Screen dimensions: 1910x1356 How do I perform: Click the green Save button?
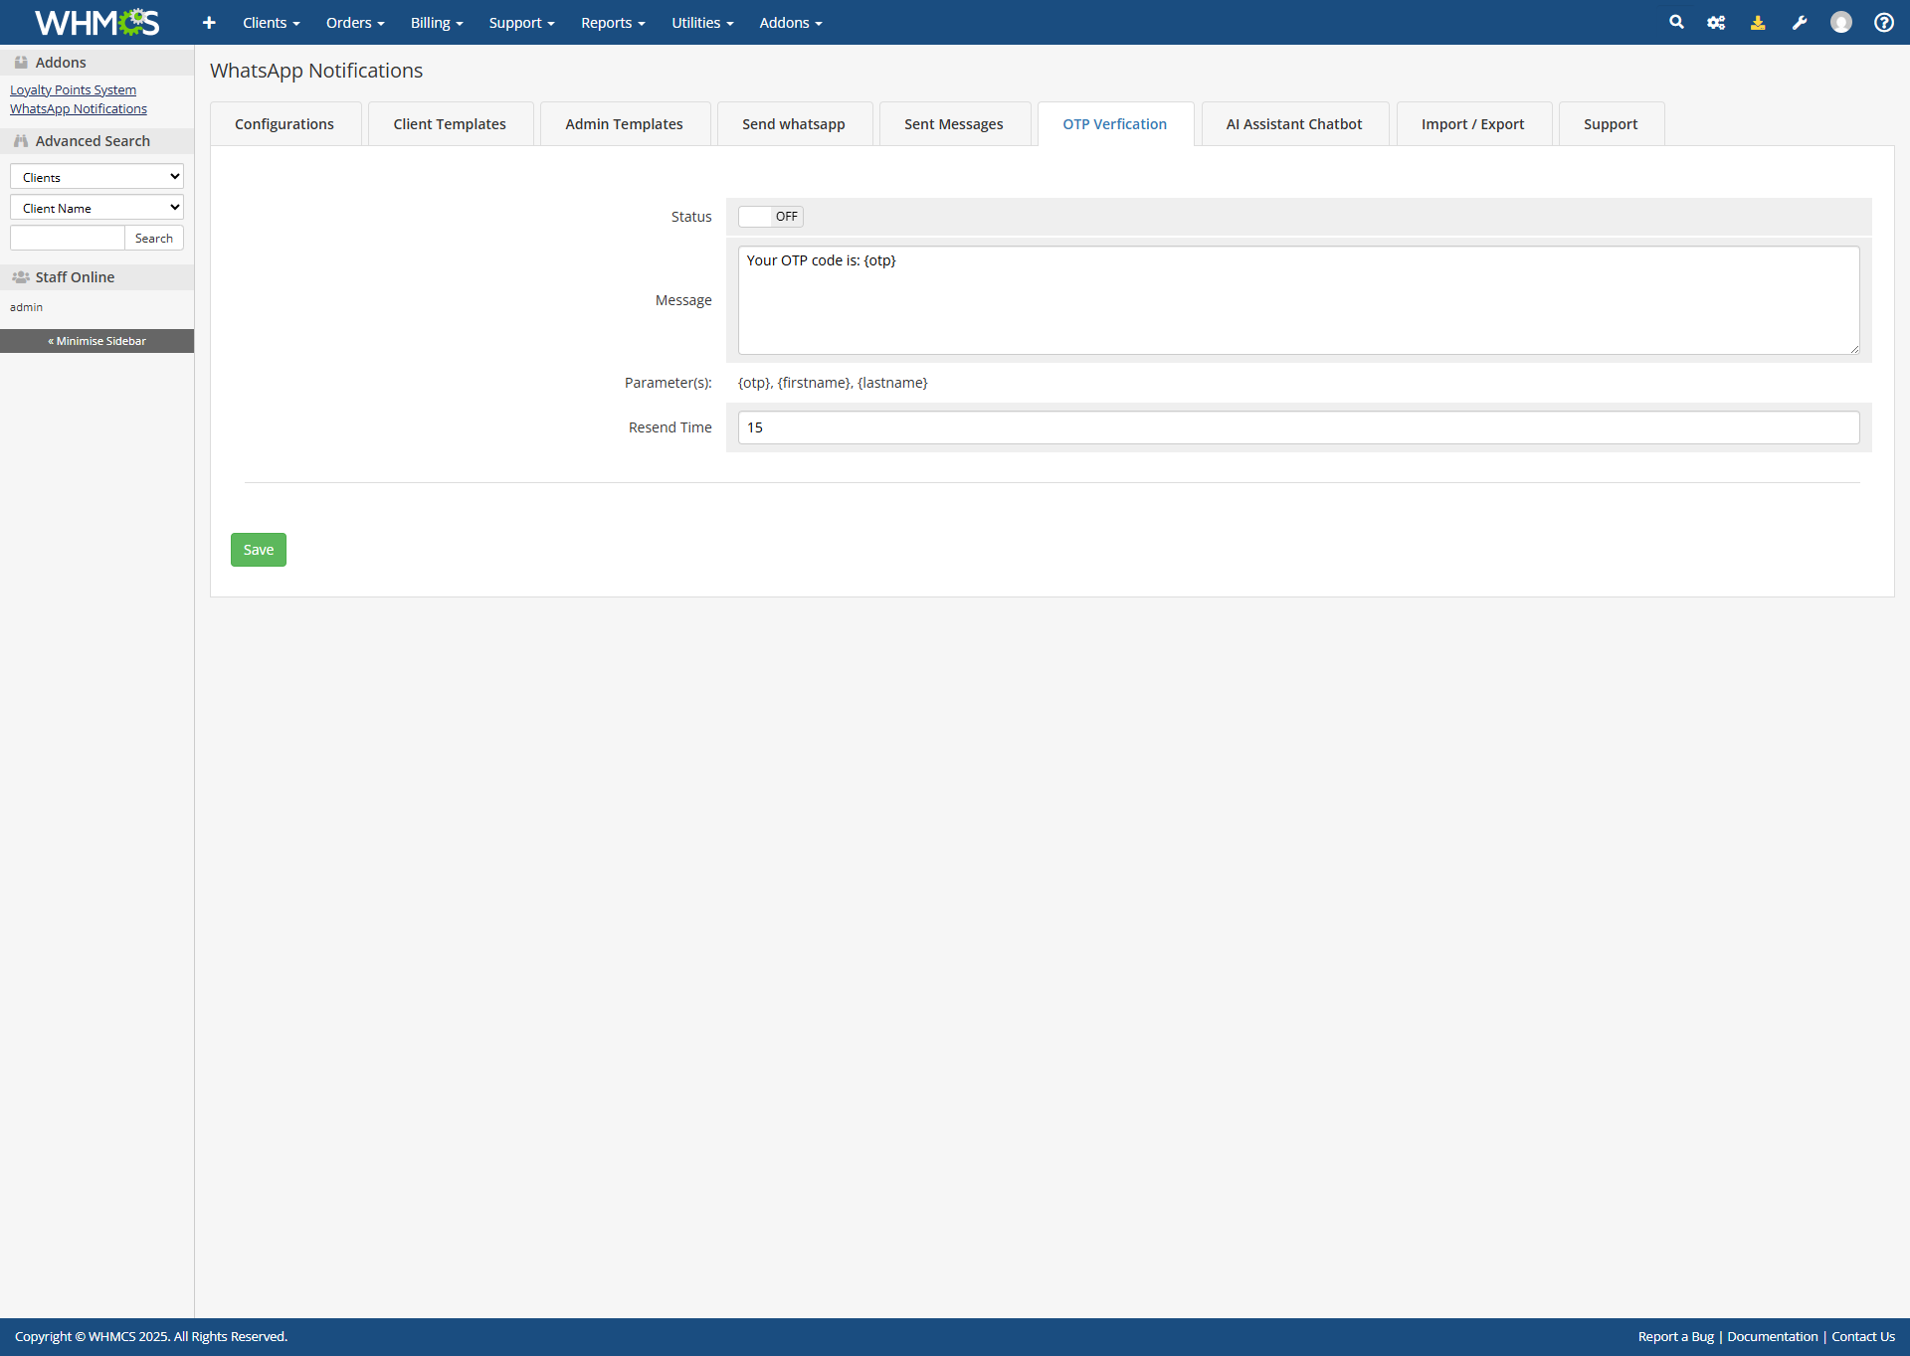click(x=258, y=550)
